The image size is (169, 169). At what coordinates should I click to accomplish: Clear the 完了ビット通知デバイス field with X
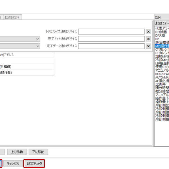point(148,39)
